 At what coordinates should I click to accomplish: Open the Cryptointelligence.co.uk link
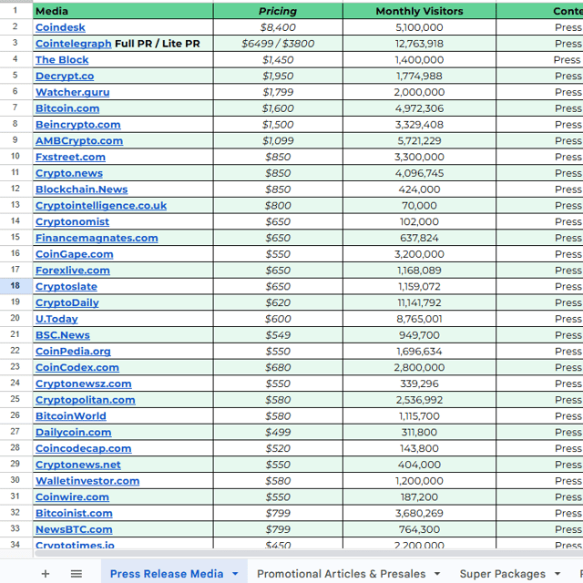click(x=100, y=206)
